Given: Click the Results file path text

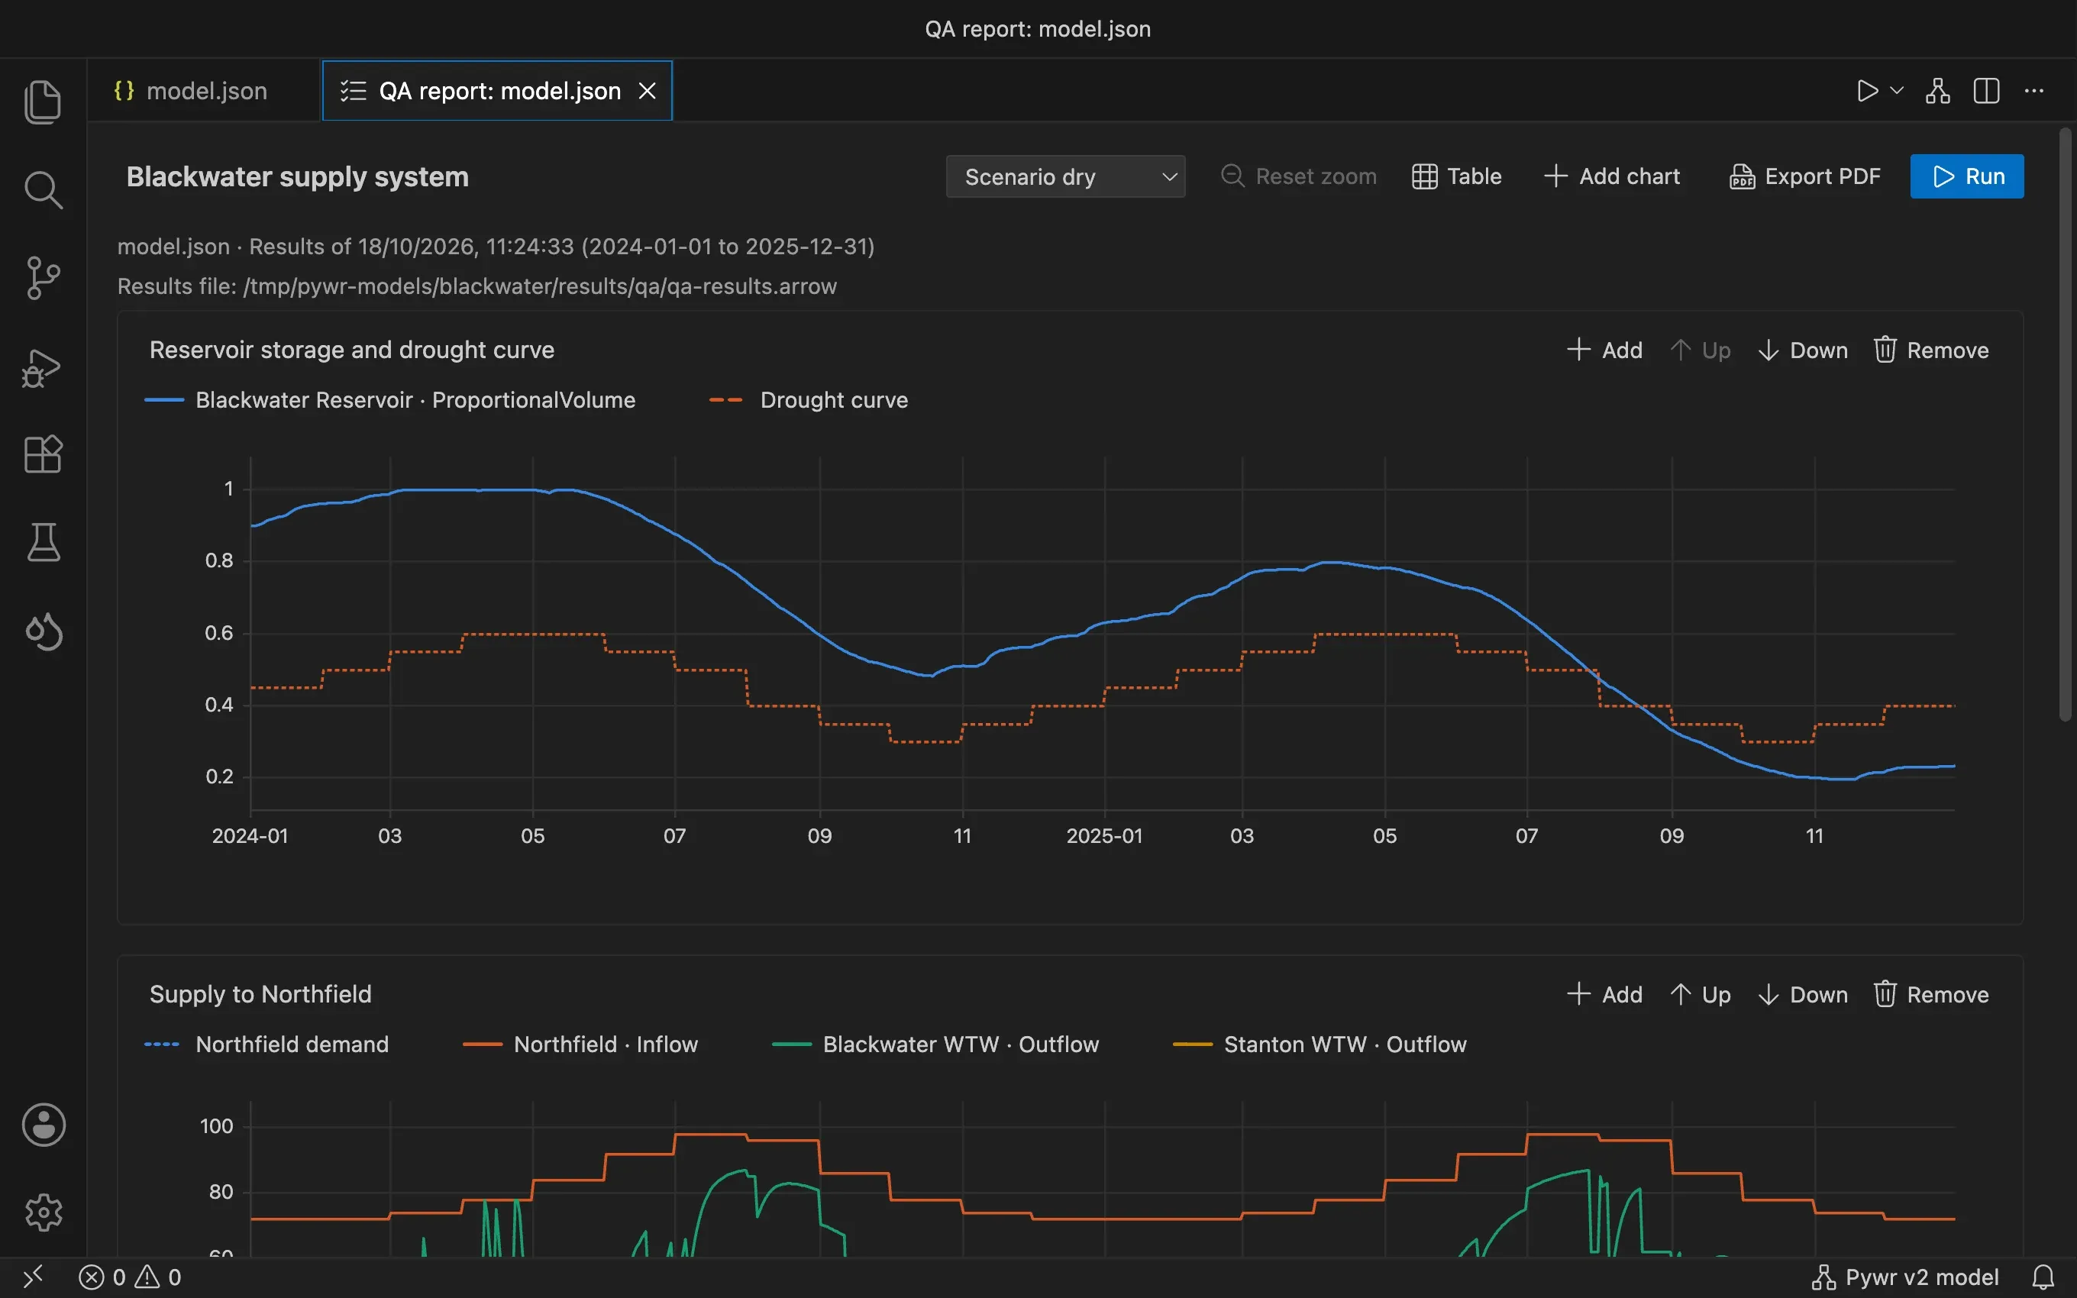Looking at the screenshot, I should pos(477,287).
